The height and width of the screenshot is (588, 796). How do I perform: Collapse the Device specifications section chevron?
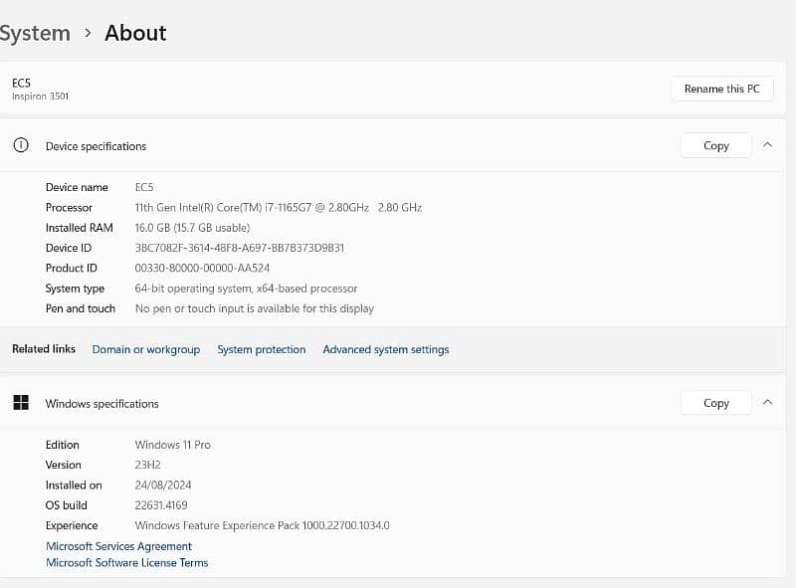tap(767, 145)
